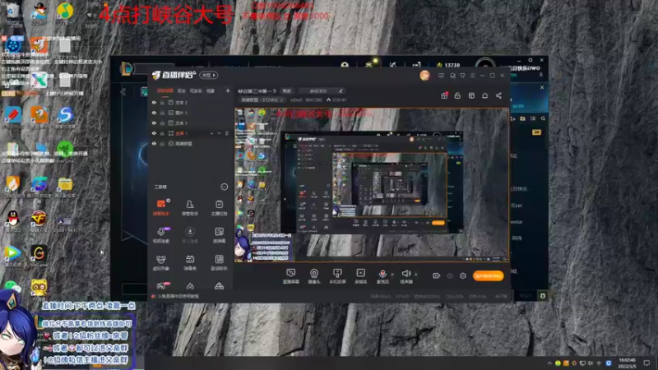Delete the selected 全屏 1 layer with trash icon
The height and width of the screenshot is (370, 658).
click(x=227, y=133)
